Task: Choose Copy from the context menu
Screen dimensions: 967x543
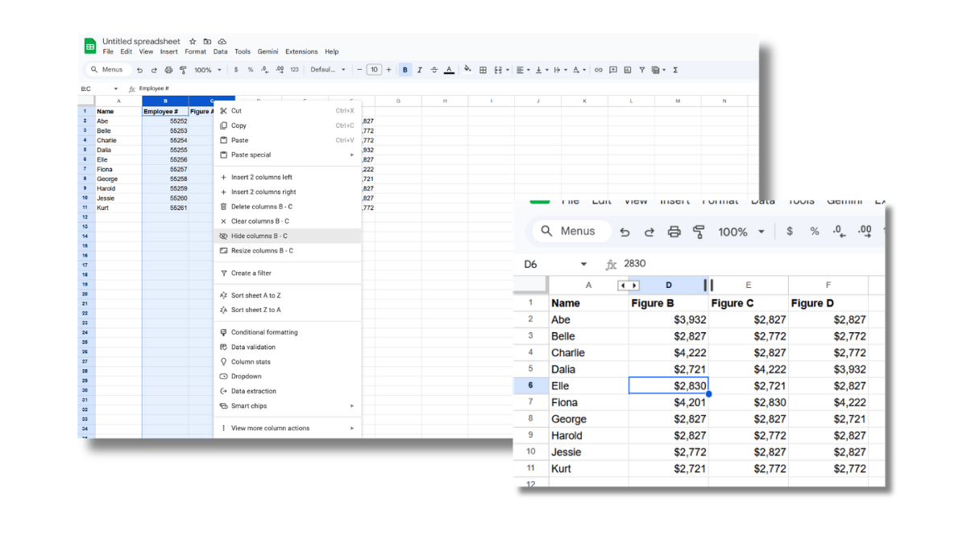Action: 287,125
